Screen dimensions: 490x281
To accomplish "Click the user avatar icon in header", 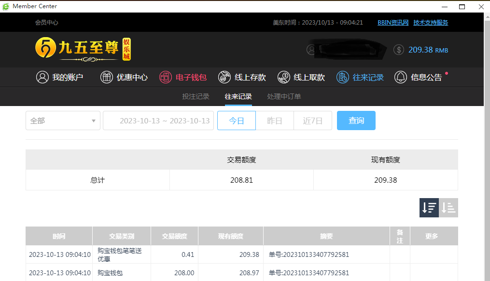I will point(311,50).
